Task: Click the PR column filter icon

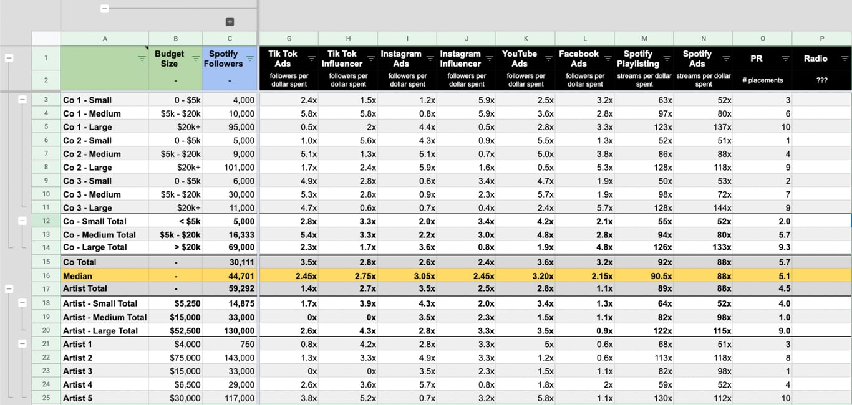Action: (x=786, y=59)
